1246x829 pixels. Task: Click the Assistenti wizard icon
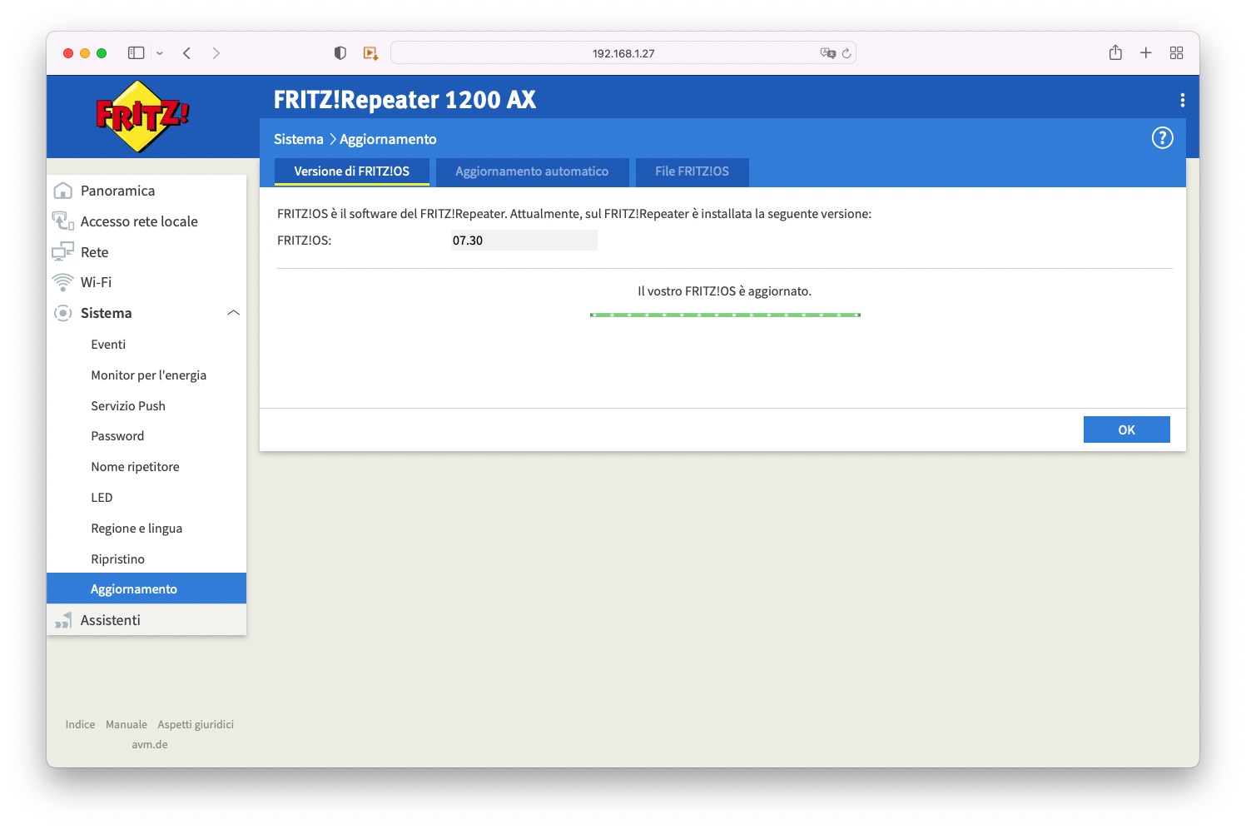click(x=62, y=620)
